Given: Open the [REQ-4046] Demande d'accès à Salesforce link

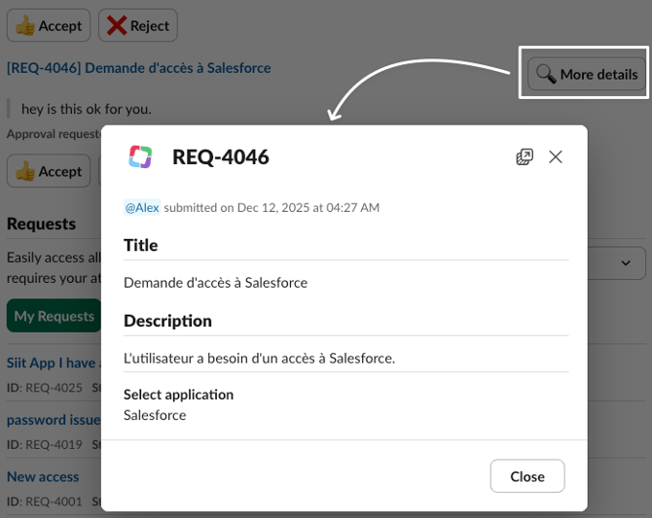Looking at the screenshot, I should [x=139, y=68].
